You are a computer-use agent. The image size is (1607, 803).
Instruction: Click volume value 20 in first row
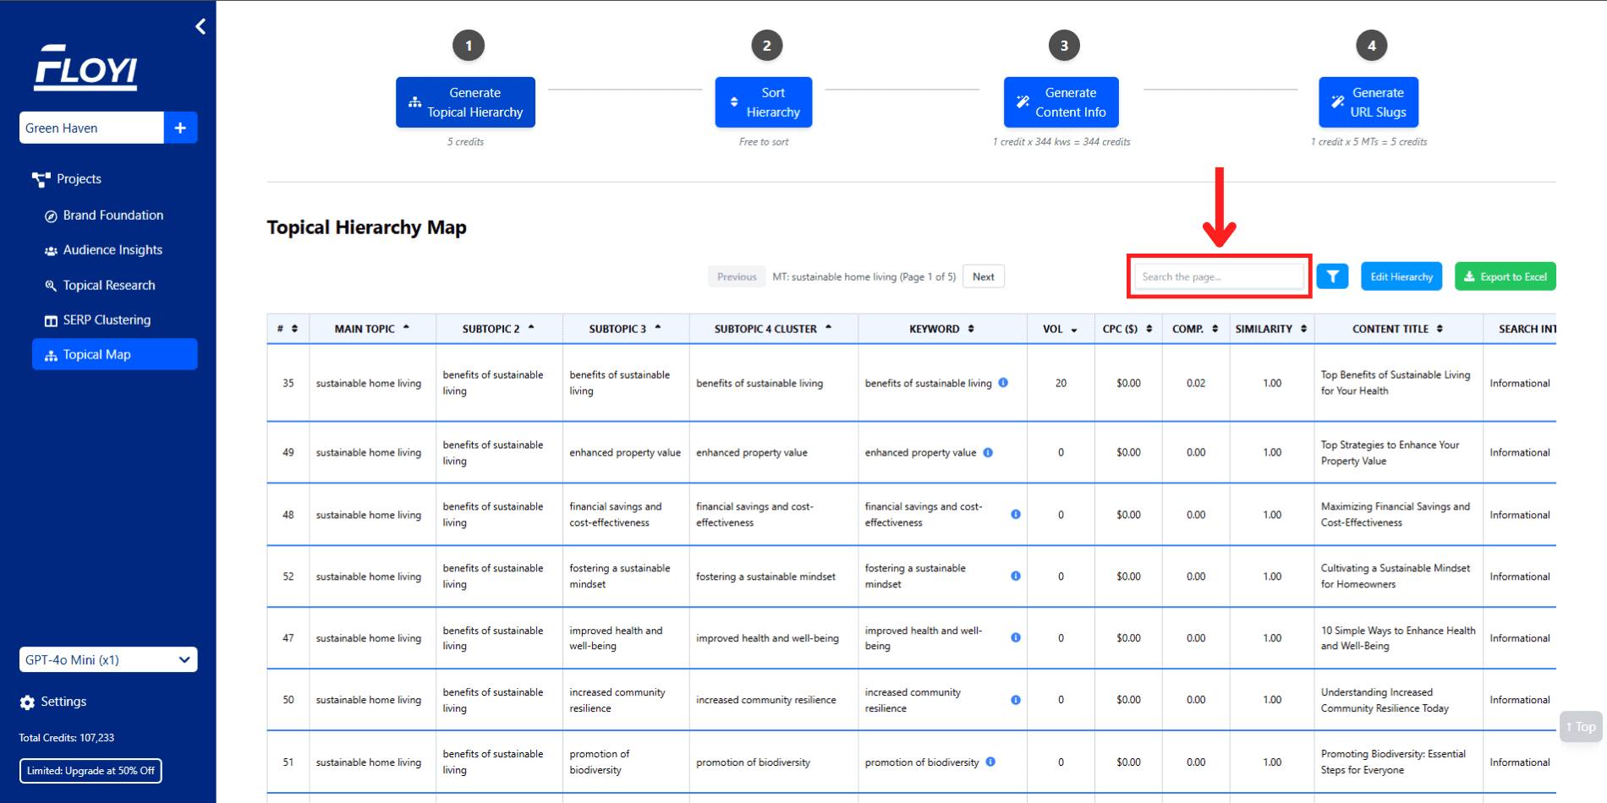(x=1061, y=383)
